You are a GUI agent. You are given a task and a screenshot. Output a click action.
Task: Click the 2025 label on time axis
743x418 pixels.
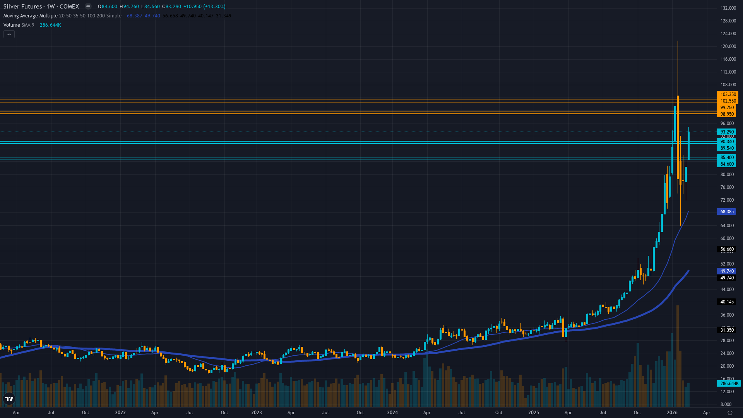[534, 413]
